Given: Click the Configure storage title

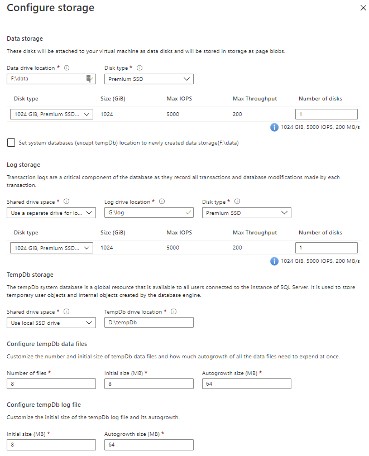Looking at the screenshot, I should click(x=51, y=8).
